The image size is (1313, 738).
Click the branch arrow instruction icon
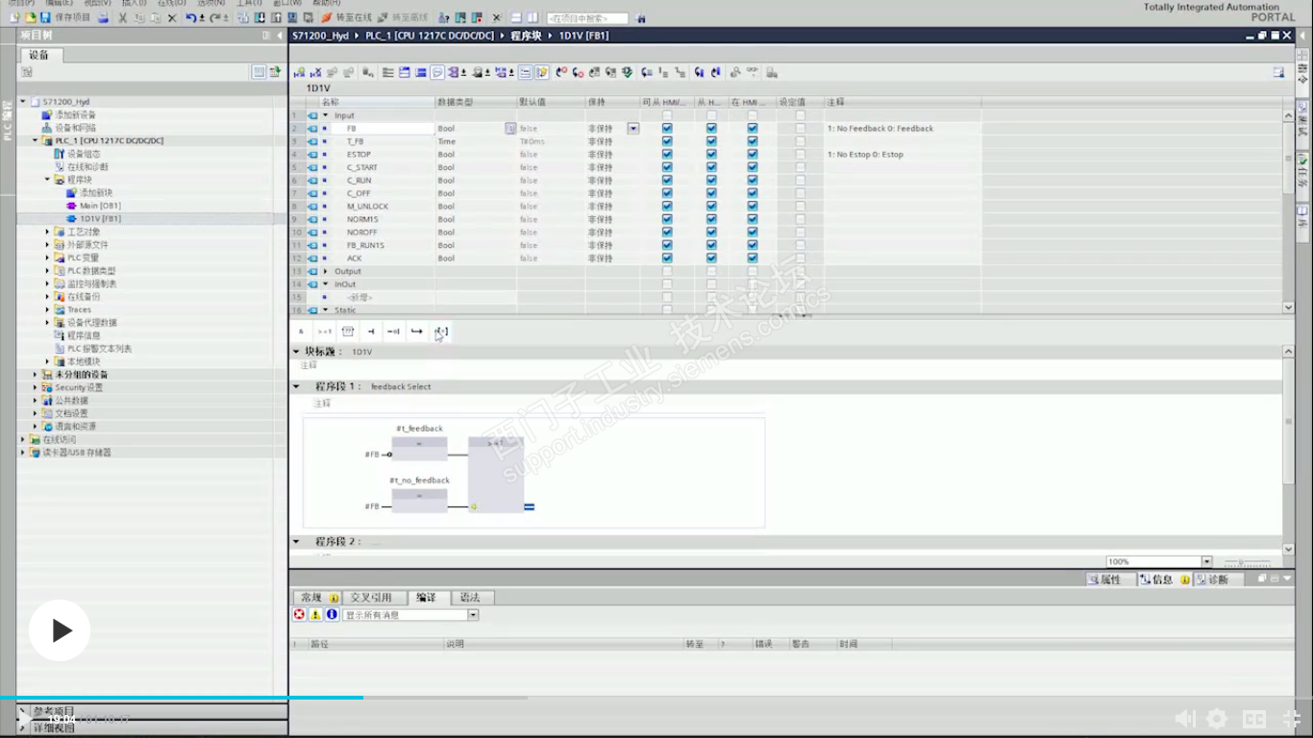point(416,332)
